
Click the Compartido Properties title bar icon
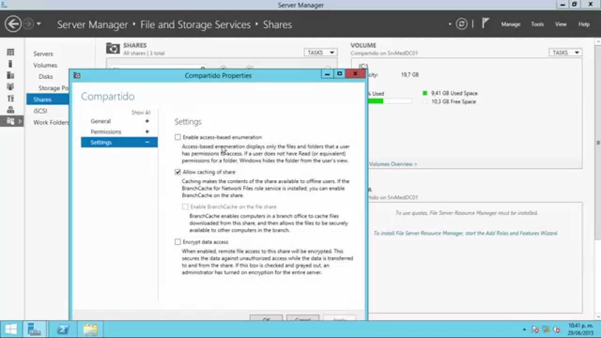click(x=77, y=75)
